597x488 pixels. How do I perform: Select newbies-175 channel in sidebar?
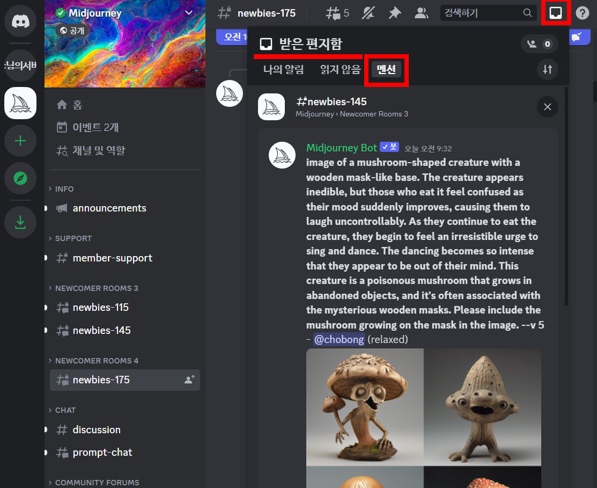[125, 380]
